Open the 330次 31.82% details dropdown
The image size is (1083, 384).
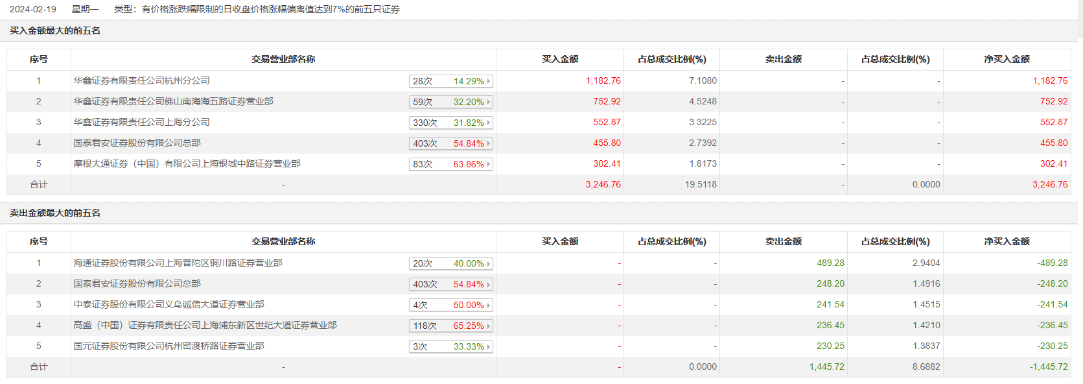(x=451, y=123)
